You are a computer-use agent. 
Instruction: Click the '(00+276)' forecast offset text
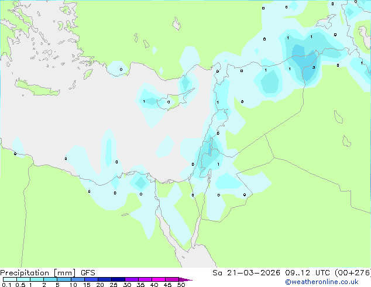353,273
